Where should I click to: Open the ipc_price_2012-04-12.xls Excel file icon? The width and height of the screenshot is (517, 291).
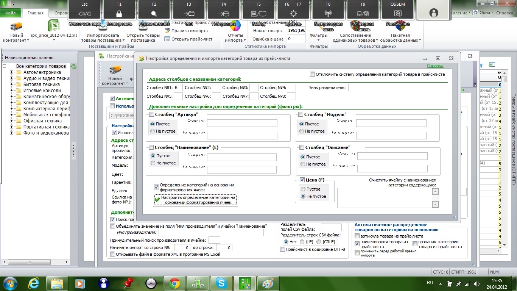54,26
